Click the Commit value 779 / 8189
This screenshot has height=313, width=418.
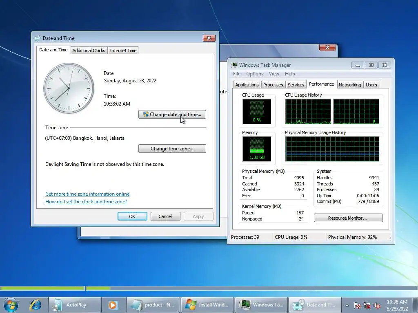click(x=369, y=201)
